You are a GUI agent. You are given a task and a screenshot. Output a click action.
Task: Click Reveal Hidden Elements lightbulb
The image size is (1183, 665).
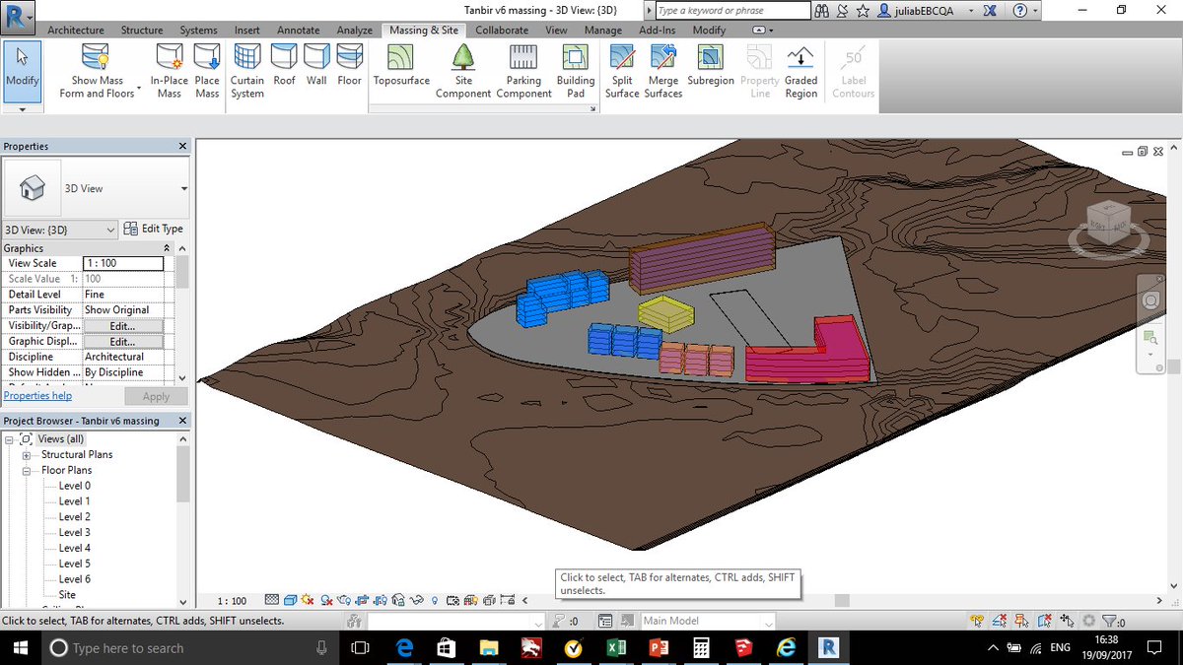[434, 600]
